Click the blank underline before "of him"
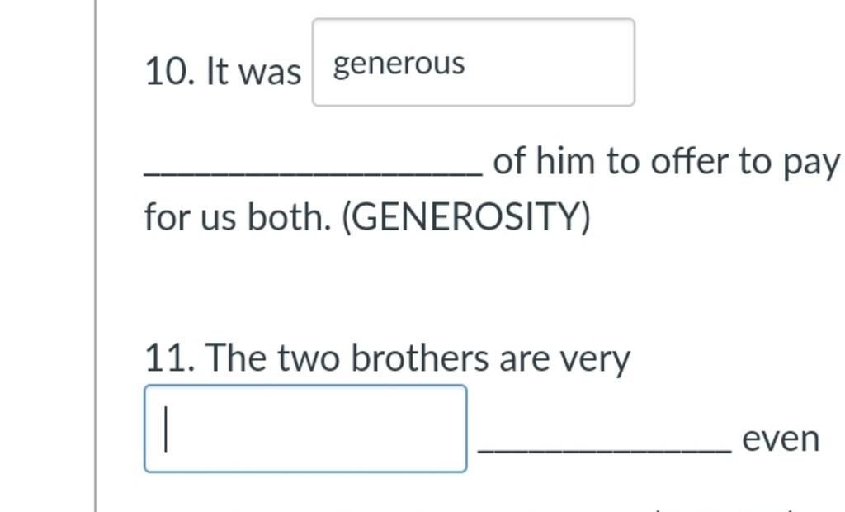Image resolution: width=845 pixels, height=512 pixels. (x=314, y=169)
